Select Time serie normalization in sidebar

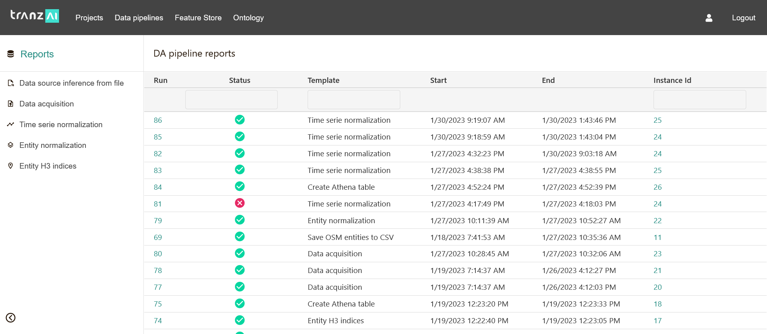click(x=61, y=124)
